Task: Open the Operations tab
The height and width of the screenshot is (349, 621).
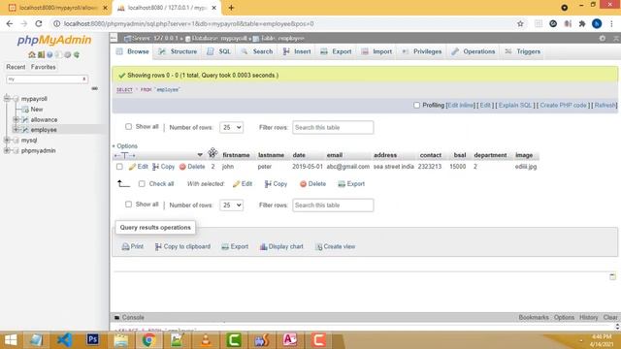Action: coord(474,51)
